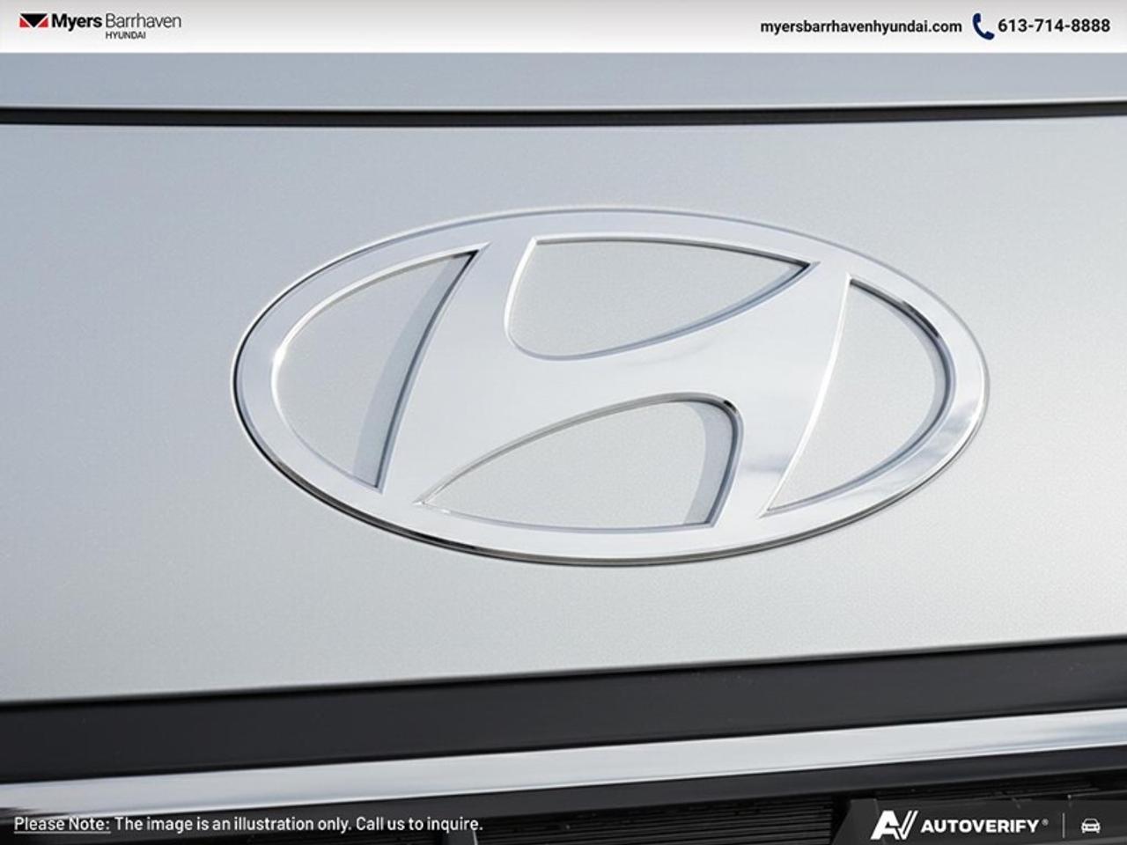Click 'The image is an illustration only' text
This screenshot has width=1127, height=845.
232,824
